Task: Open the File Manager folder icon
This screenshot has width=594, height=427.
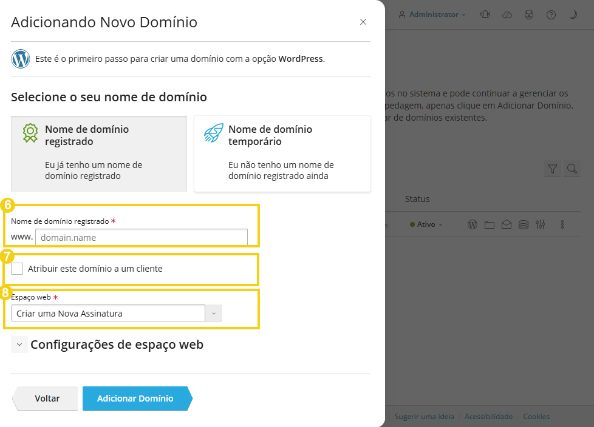Action: (490, 224)
